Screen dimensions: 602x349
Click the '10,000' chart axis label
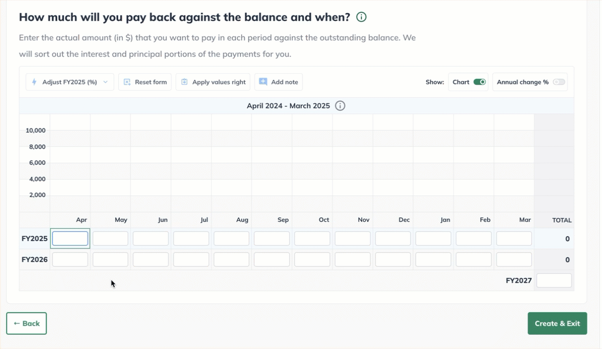36,130
